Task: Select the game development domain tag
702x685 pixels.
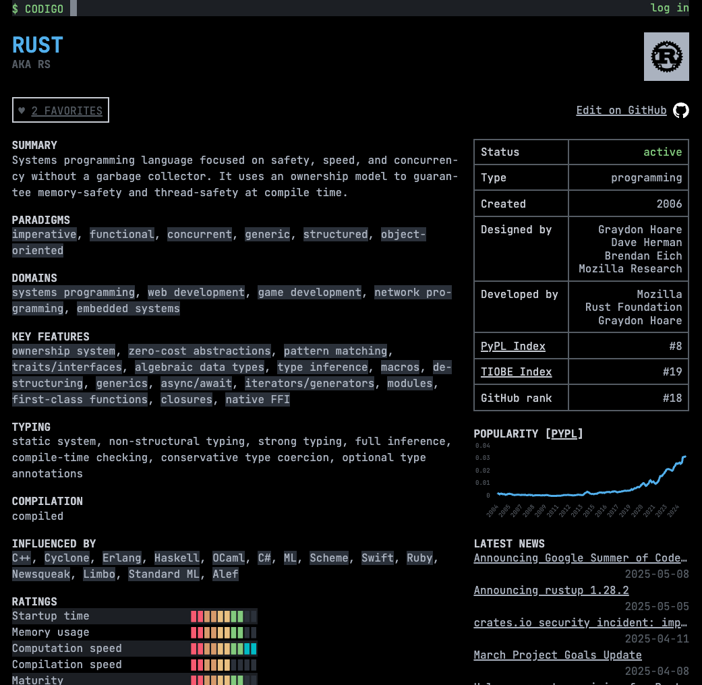Action: pos(310,293)
